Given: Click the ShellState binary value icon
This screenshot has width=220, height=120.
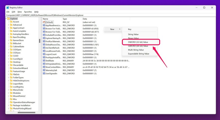Looking at the screenshot, I should click(44, 61).
